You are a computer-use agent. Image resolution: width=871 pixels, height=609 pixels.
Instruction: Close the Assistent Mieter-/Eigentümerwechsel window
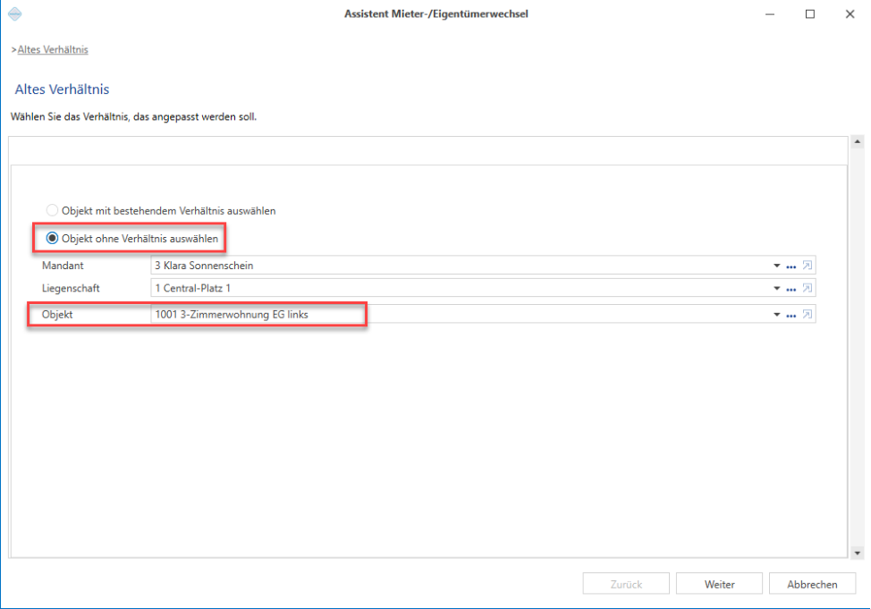[x=850, y=14]
